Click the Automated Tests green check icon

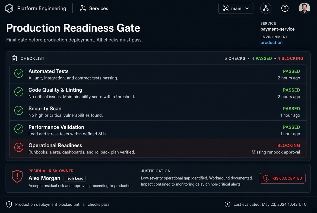point(19,73)
